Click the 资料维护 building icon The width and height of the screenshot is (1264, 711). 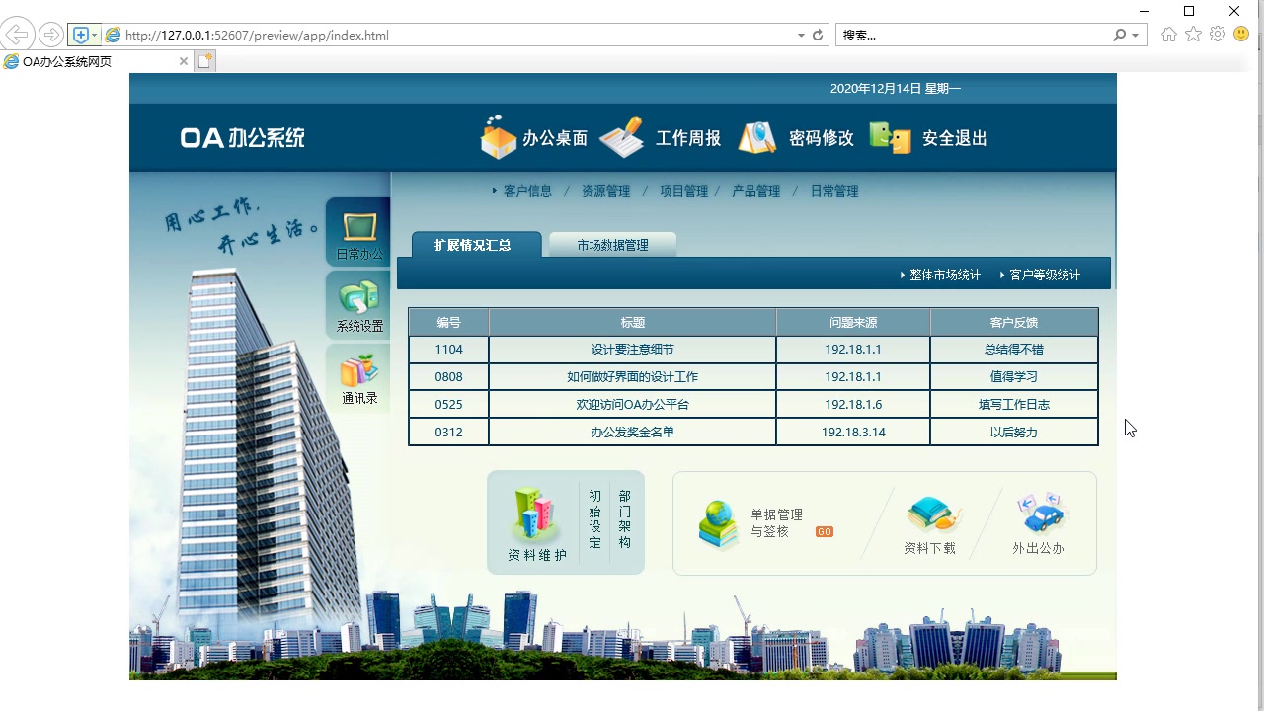tap(531, 513)
